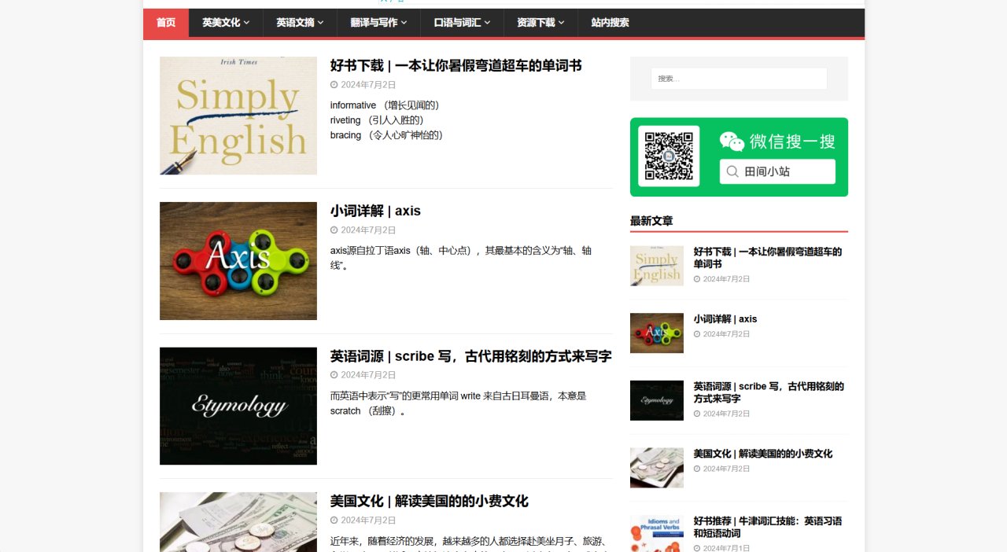Click 2024年7月1日 date in sidebar

(x=726, y=548)
